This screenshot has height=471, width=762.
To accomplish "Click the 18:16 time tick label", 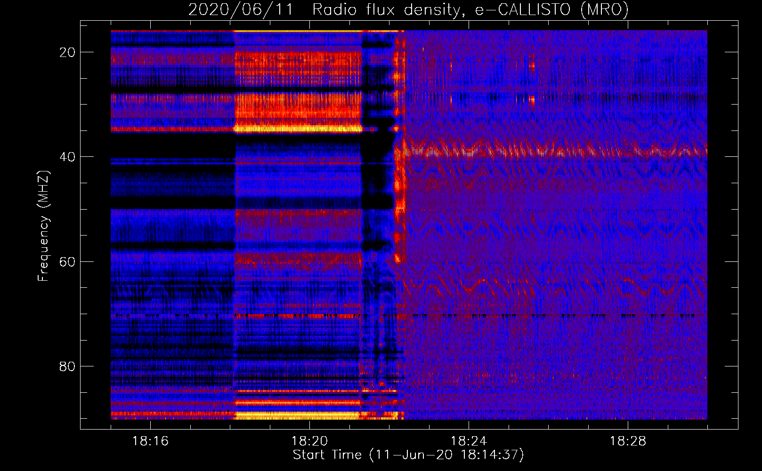I will point(150,441).
